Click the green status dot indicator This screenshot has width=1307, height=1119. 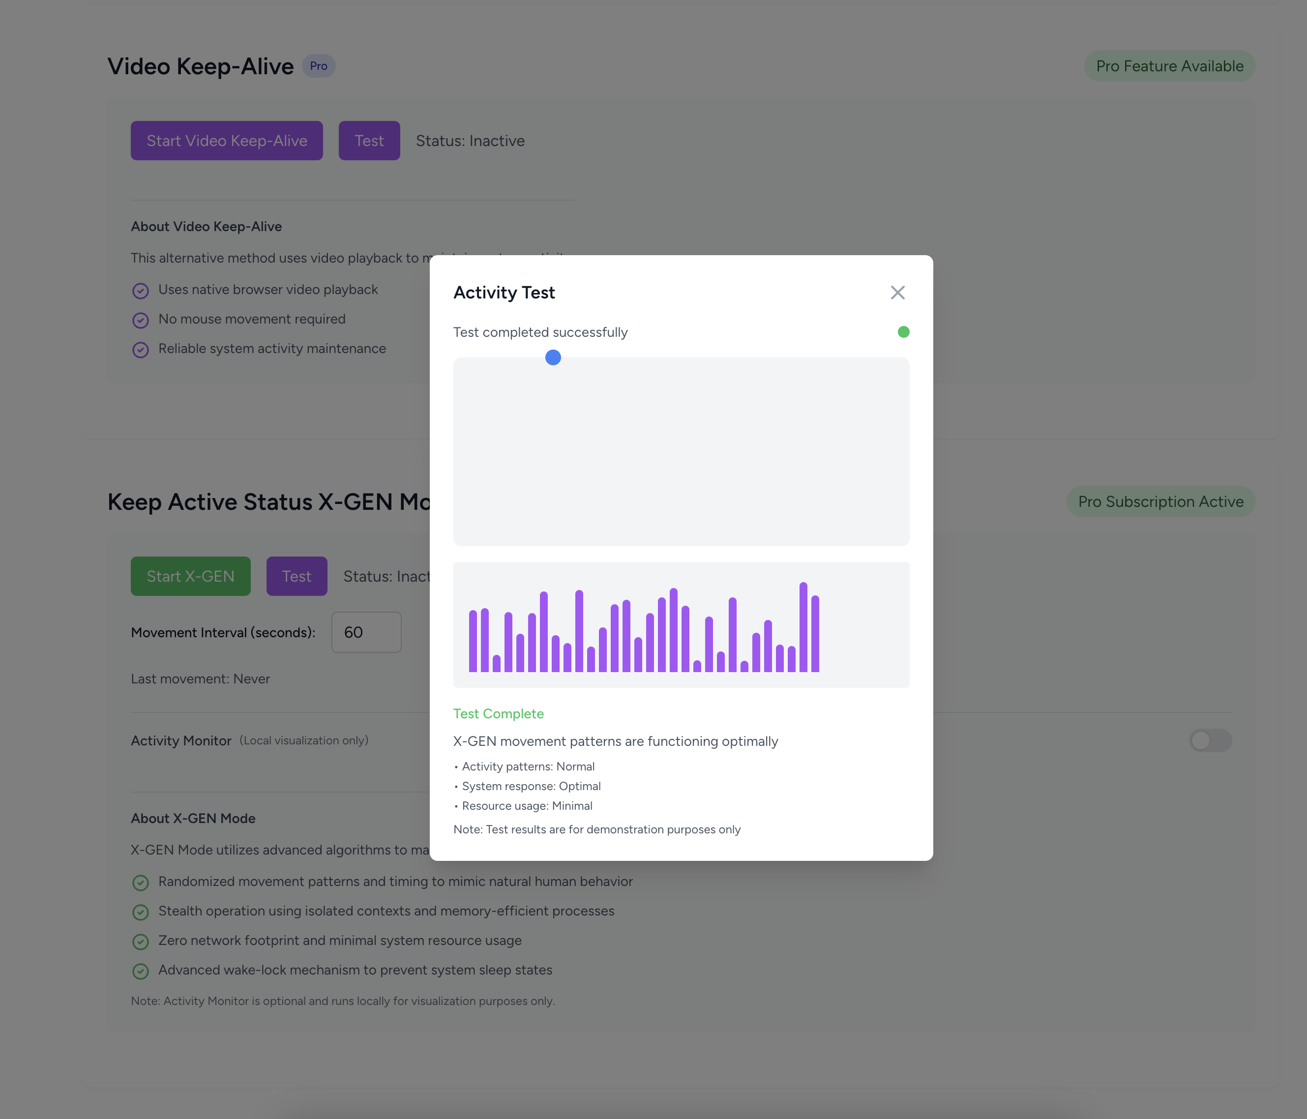[x=903, y=332]
